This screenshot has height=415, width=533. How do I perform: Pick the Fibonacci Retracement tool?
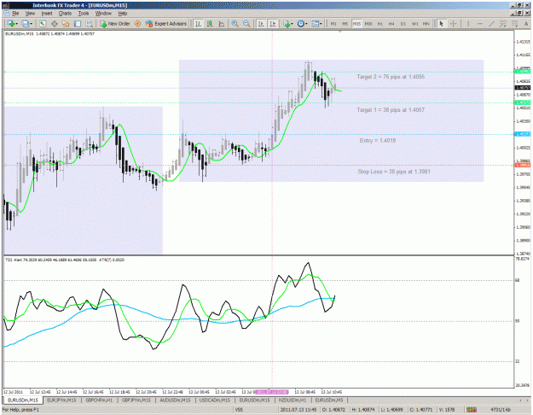514,24
